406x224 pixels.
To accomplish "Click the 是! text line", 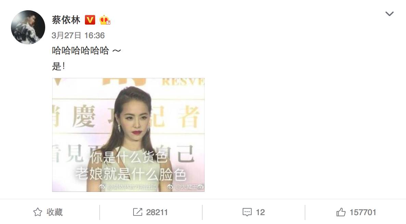I will point(58,66).
